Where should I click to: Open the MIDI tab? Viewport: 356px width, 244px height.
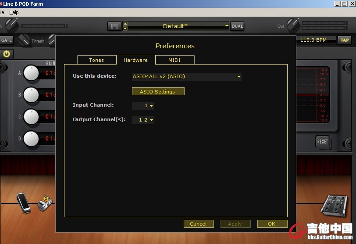coord(175,60)
